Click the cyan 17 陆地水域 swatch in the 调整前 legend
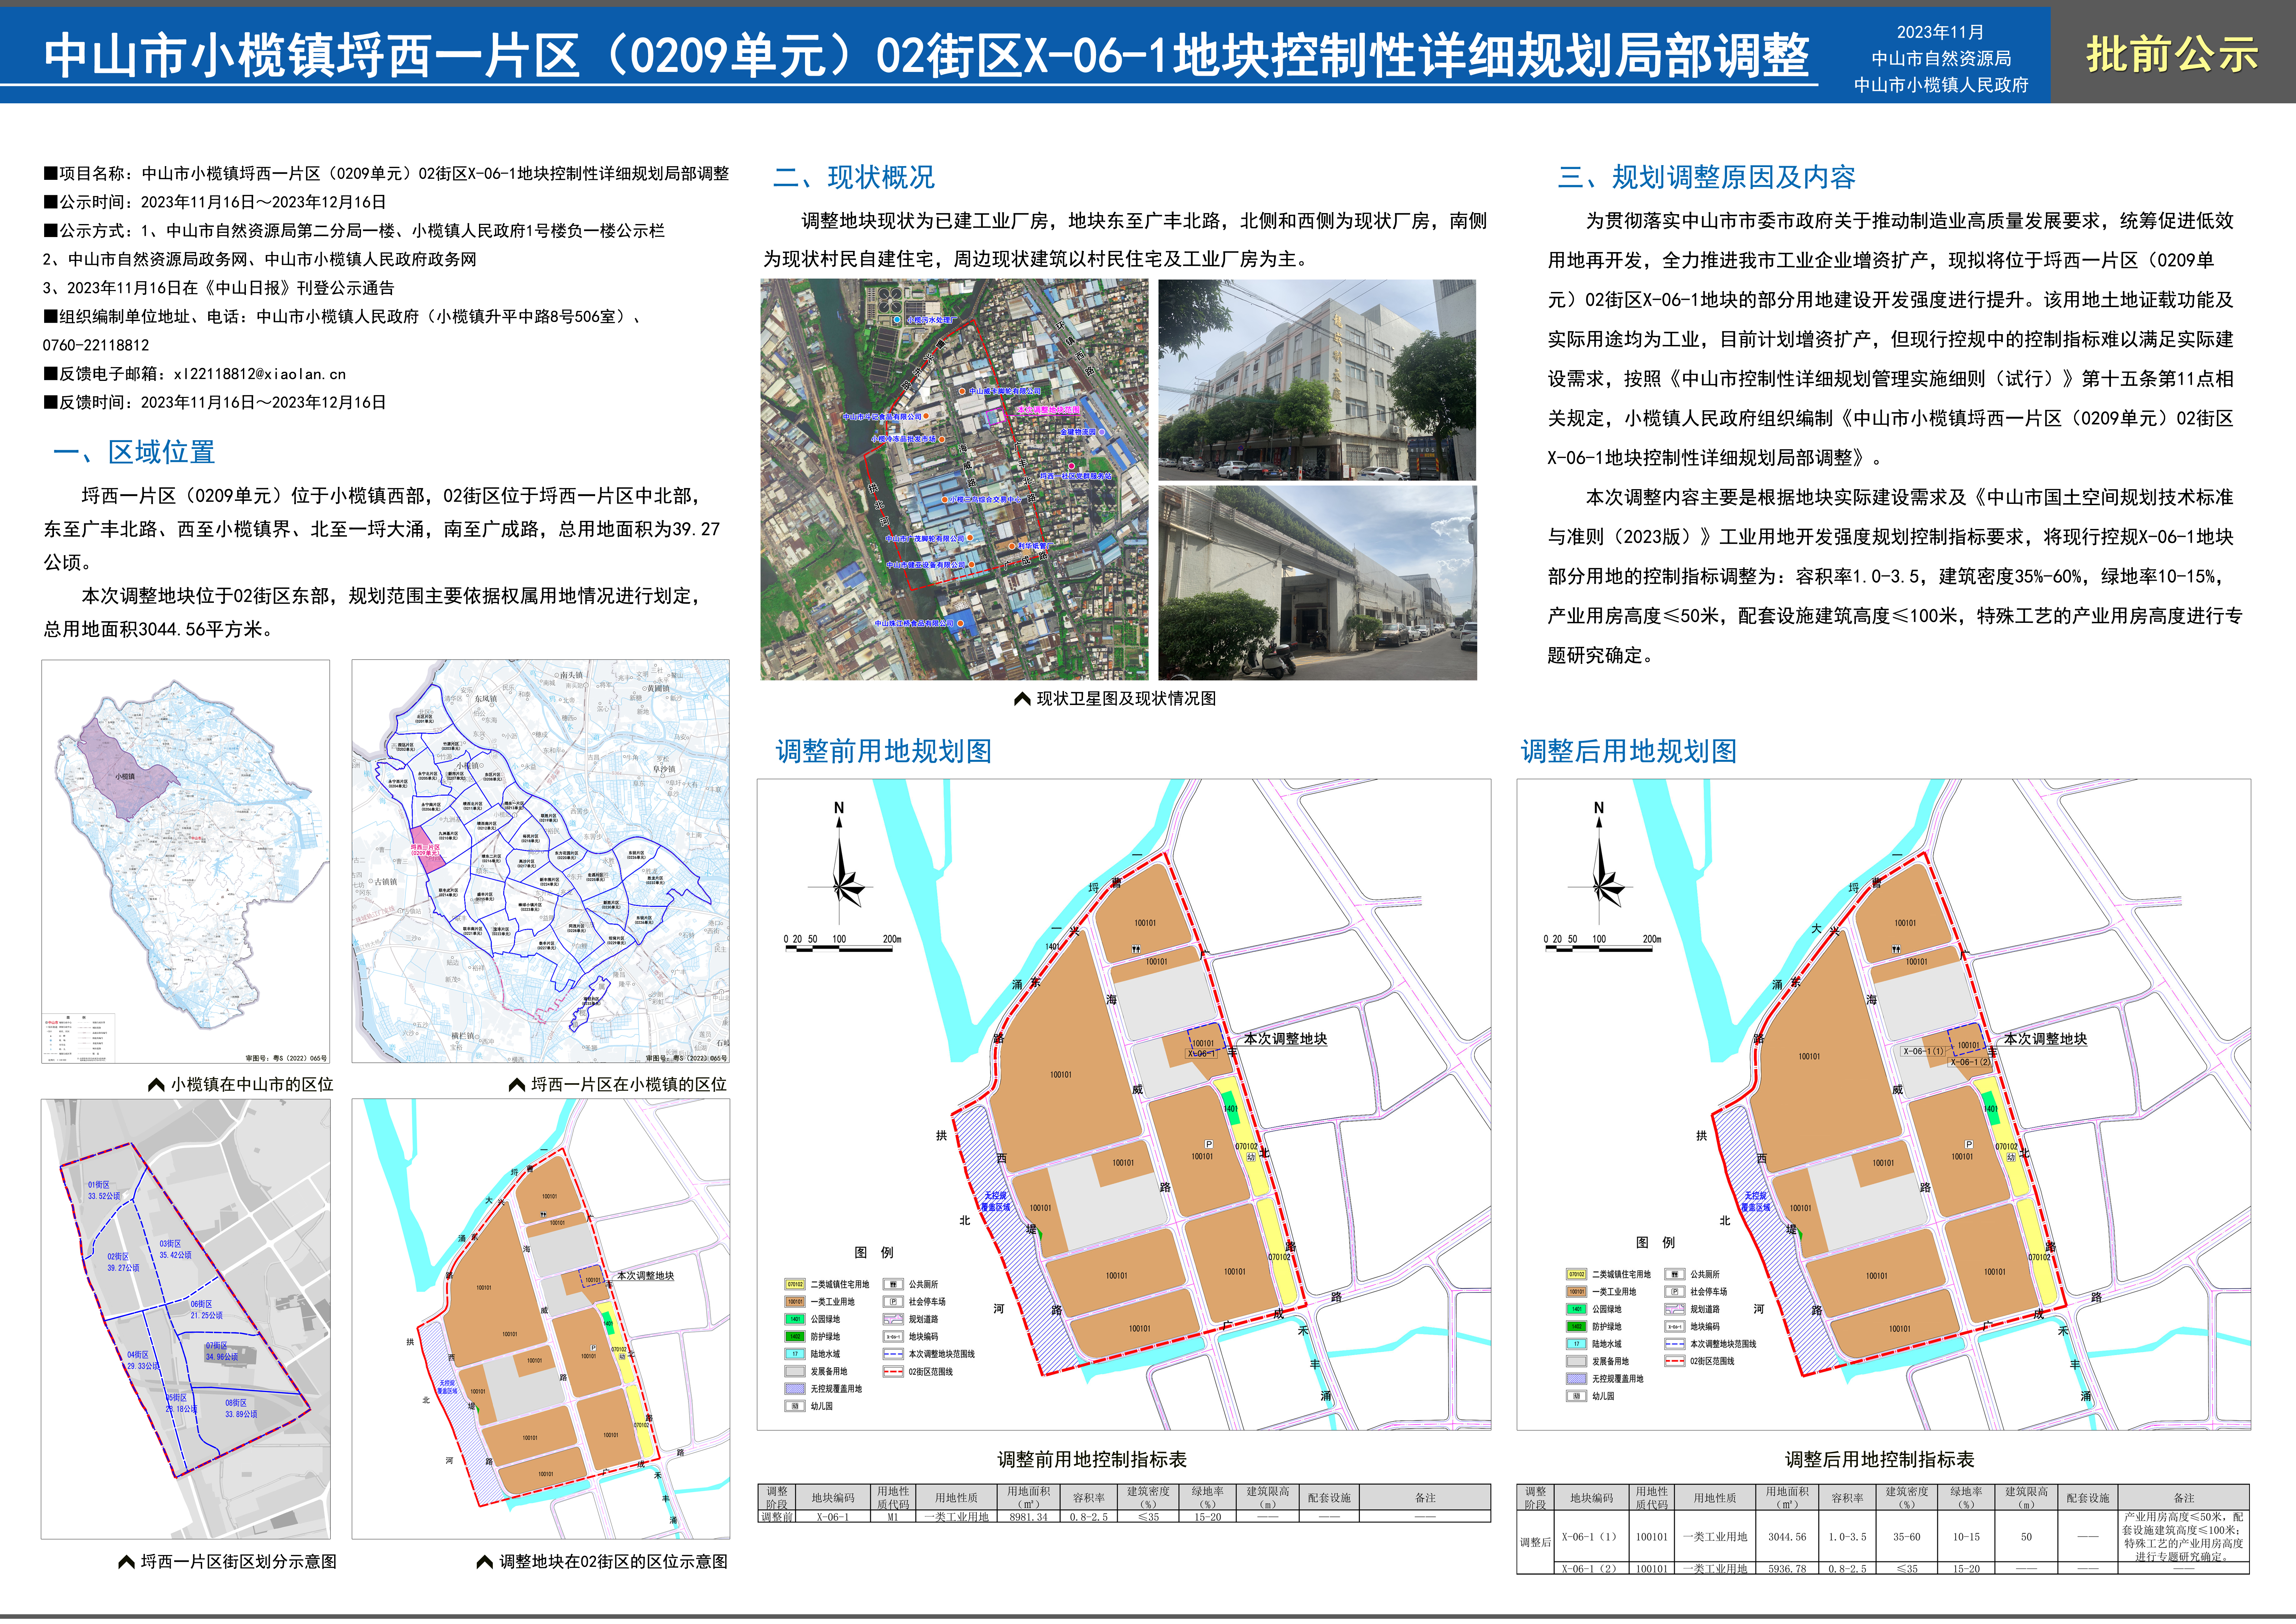Screen dimensions: 2296x1624 795,1354
